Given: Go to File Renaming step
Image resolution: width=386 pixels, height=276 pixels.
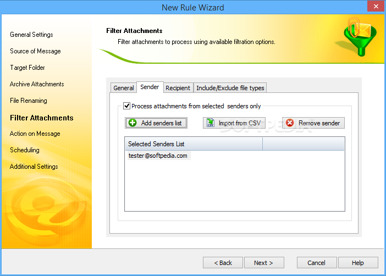Looking at the screenshot, I should pyautogui.click(x=29, y=101).
